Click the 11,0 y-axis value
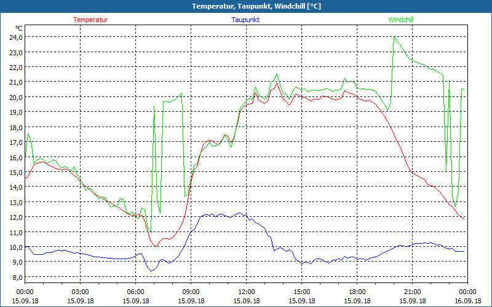Image resolution: width=492 pixels, height=307 pixels. 16,232
